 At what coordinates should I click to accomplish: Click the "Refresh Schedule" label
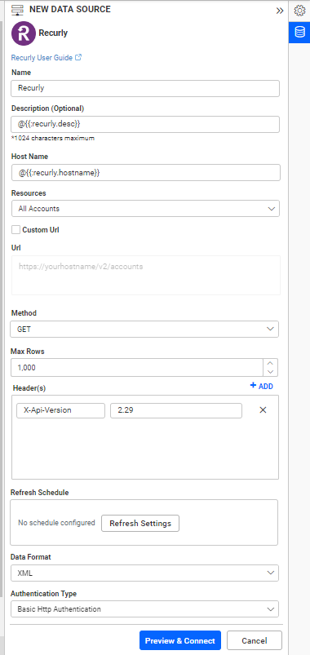coord(40,493)
